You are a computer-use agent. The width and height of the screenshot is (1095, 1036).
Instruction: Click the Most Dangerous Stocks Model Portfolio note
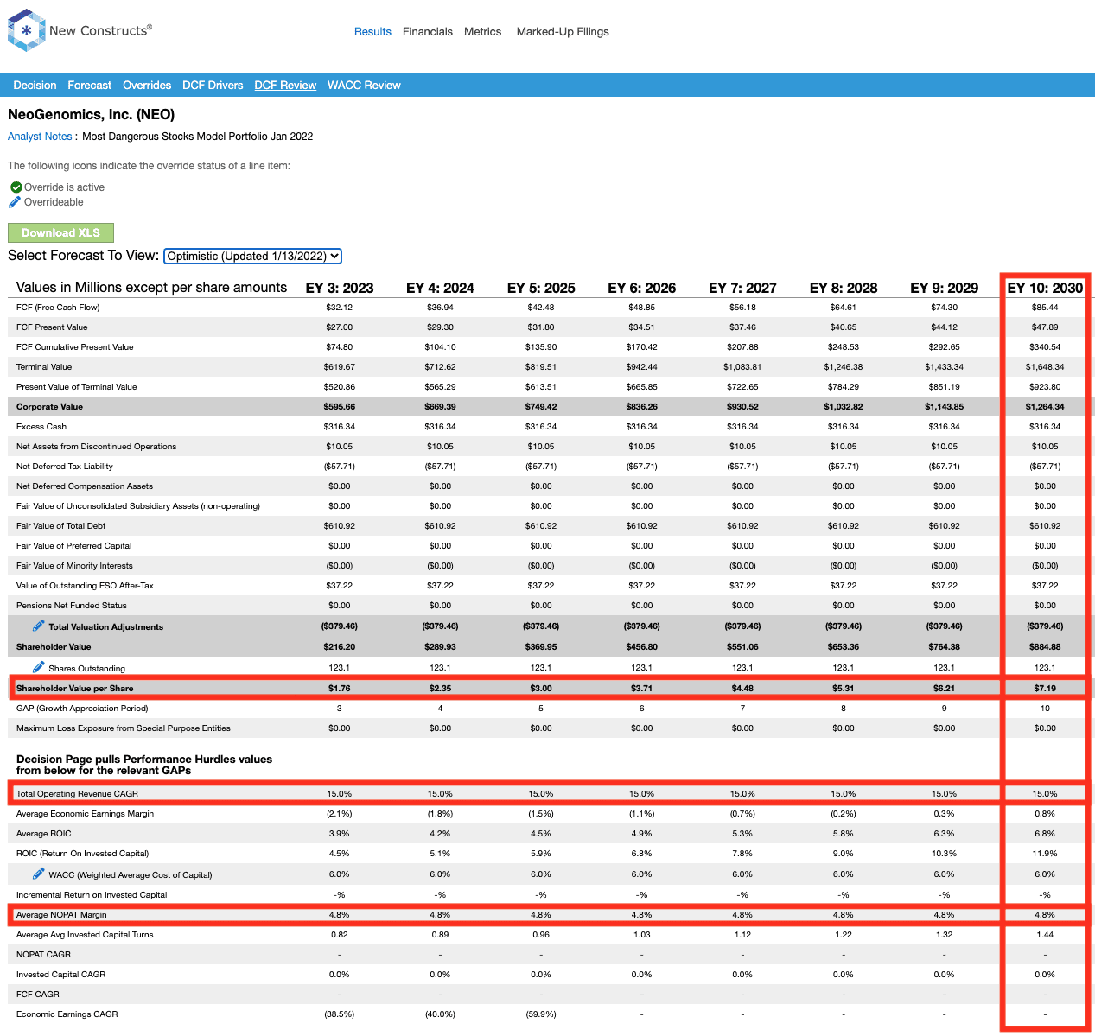pyautogui.click(x=198, y=137)
